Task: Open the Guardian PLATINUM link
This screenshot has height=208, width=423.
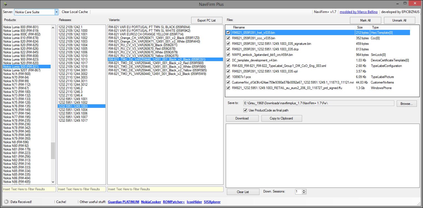Action: coord(123,202)
